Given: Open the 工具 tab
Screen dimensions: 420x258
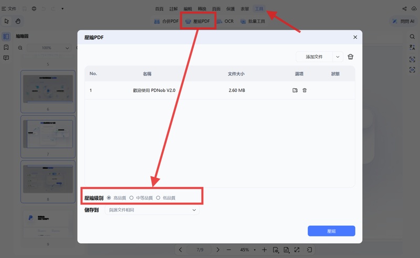Looking at the screenshot, I should point(259,9).
